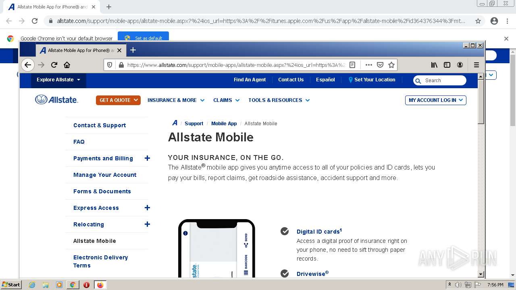The image size is (516, 290).
Task: Open Forms & Documents sidebar item
Action: (x=102, y=191)
